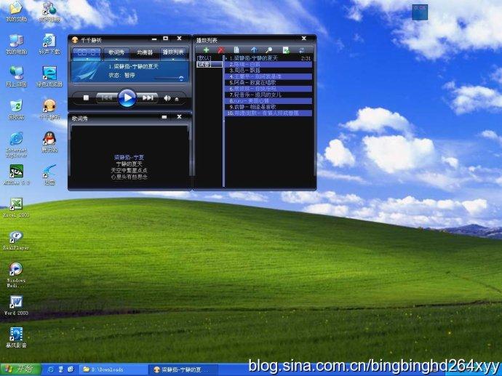This screenshot has width=502, height=376.
Task: Toggle the 均衡器 equalizer tab button
Action: pos(144,53)
